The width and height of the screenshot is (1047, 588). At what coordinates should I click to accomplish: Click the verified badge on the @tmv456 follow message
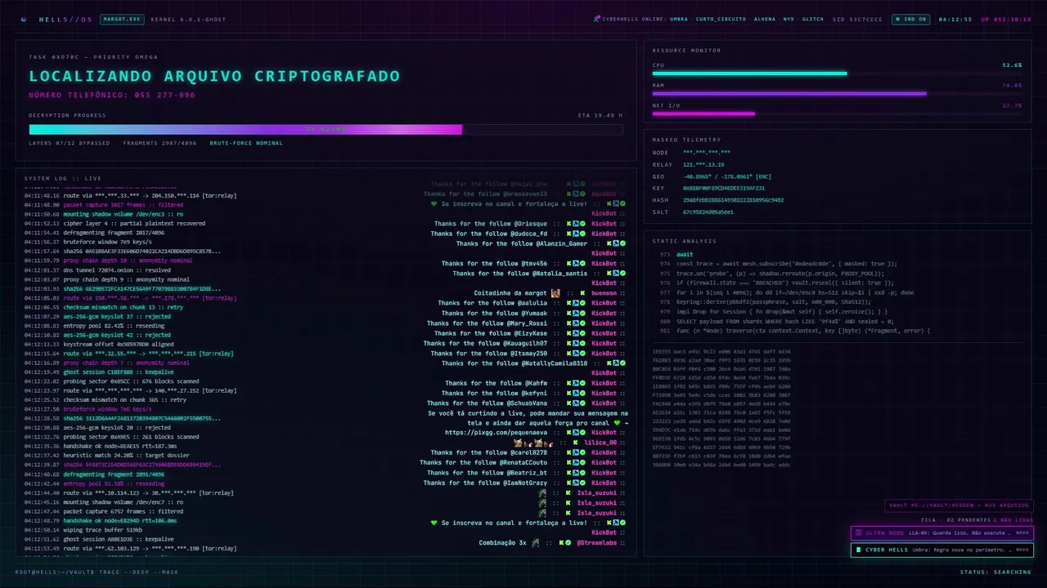coord(582,263)
